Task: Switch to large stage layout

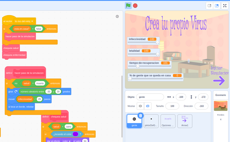Action: pos(217,6)
